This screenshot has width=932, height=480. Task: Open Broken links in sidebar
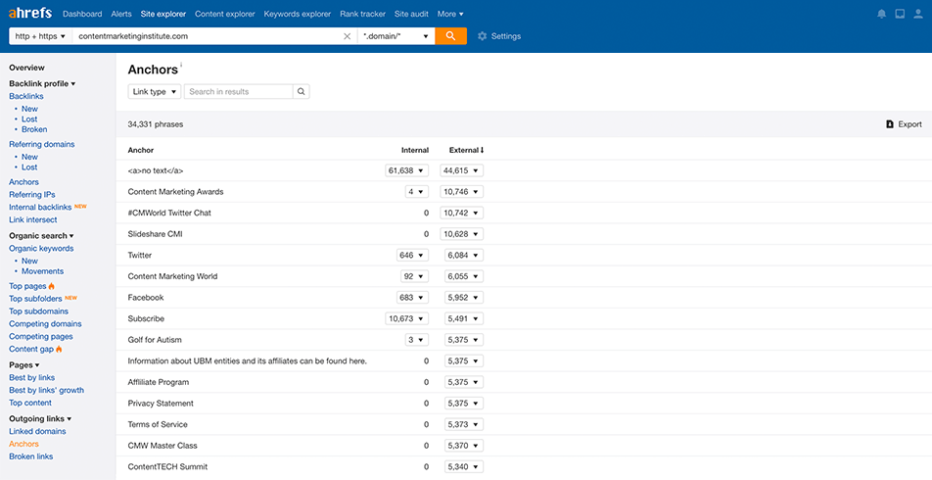[31, 456]
